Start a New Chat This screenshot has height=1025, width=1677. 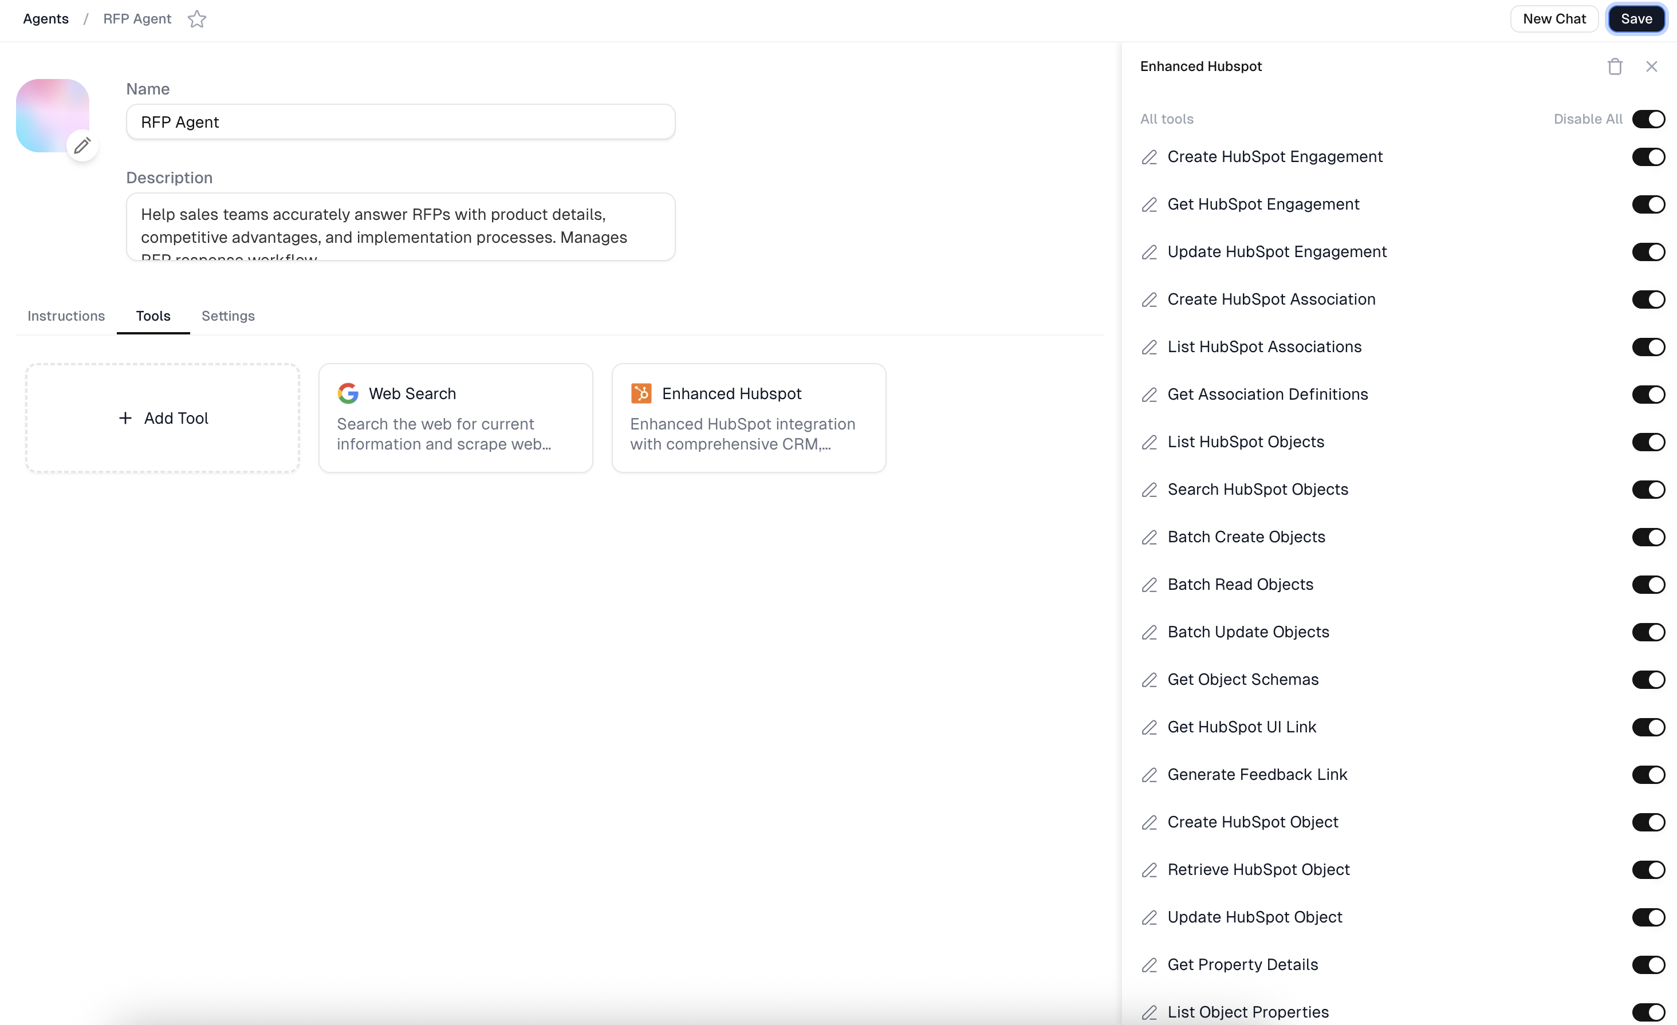click(1554, 19)
